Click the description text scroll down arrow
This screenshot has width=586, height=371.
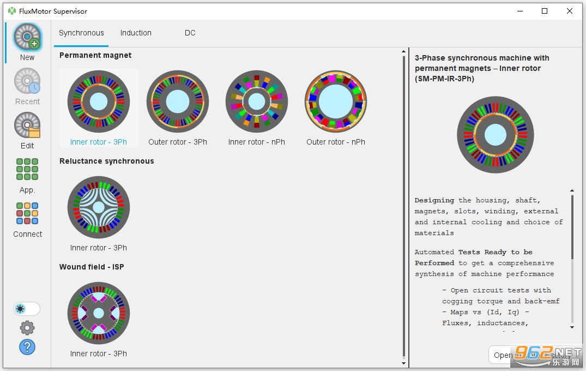coord(572,327)
